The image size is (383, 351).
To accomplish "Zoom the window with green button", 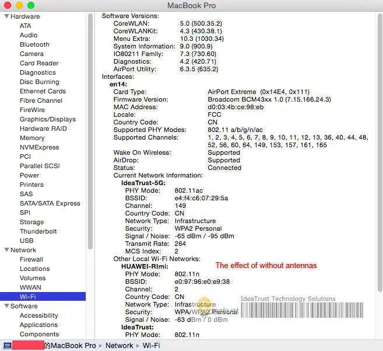I will tap(31, 5).
